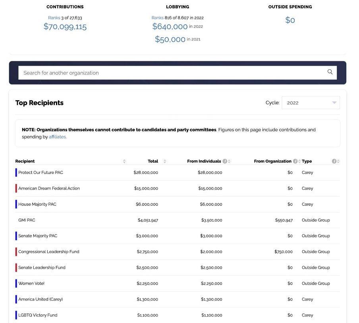The width and height of the screenshot is (359, 323).
Task: Select the $70,099,115 contributions total
Action: [x=65, y=27]
